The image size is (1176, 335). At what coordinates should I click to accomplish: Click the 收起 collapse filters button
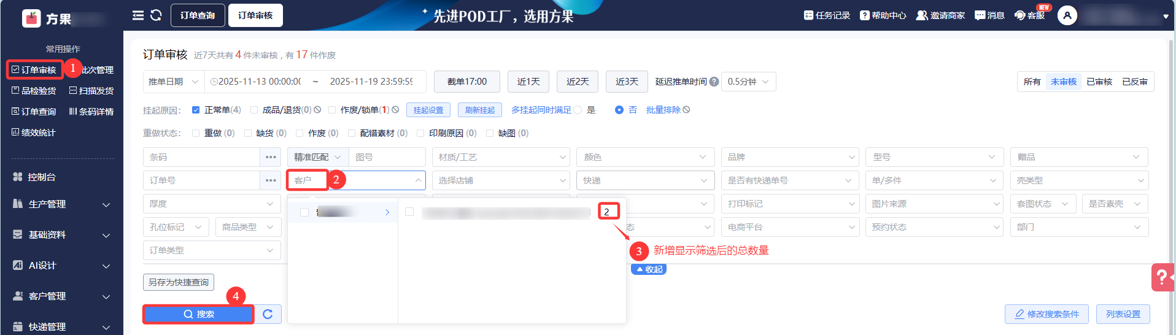(649, 269)
